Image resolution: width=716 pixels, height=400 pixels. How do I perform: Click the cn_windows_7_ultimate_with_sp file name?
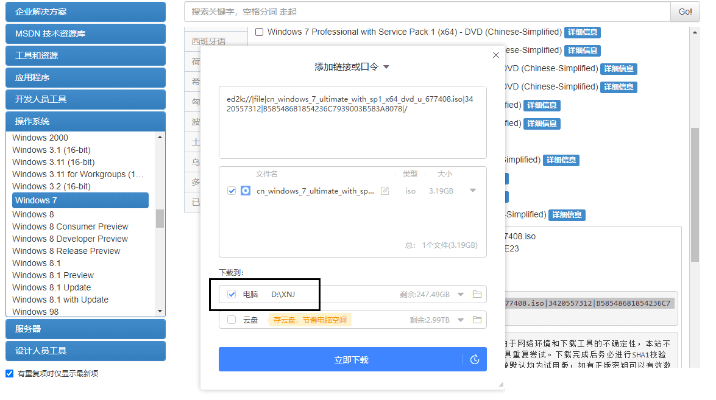(315, 191)
